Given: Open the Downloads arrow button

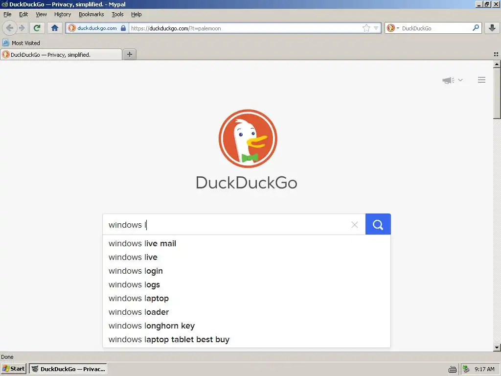Looking at the screenshot, I should (492, 28).
